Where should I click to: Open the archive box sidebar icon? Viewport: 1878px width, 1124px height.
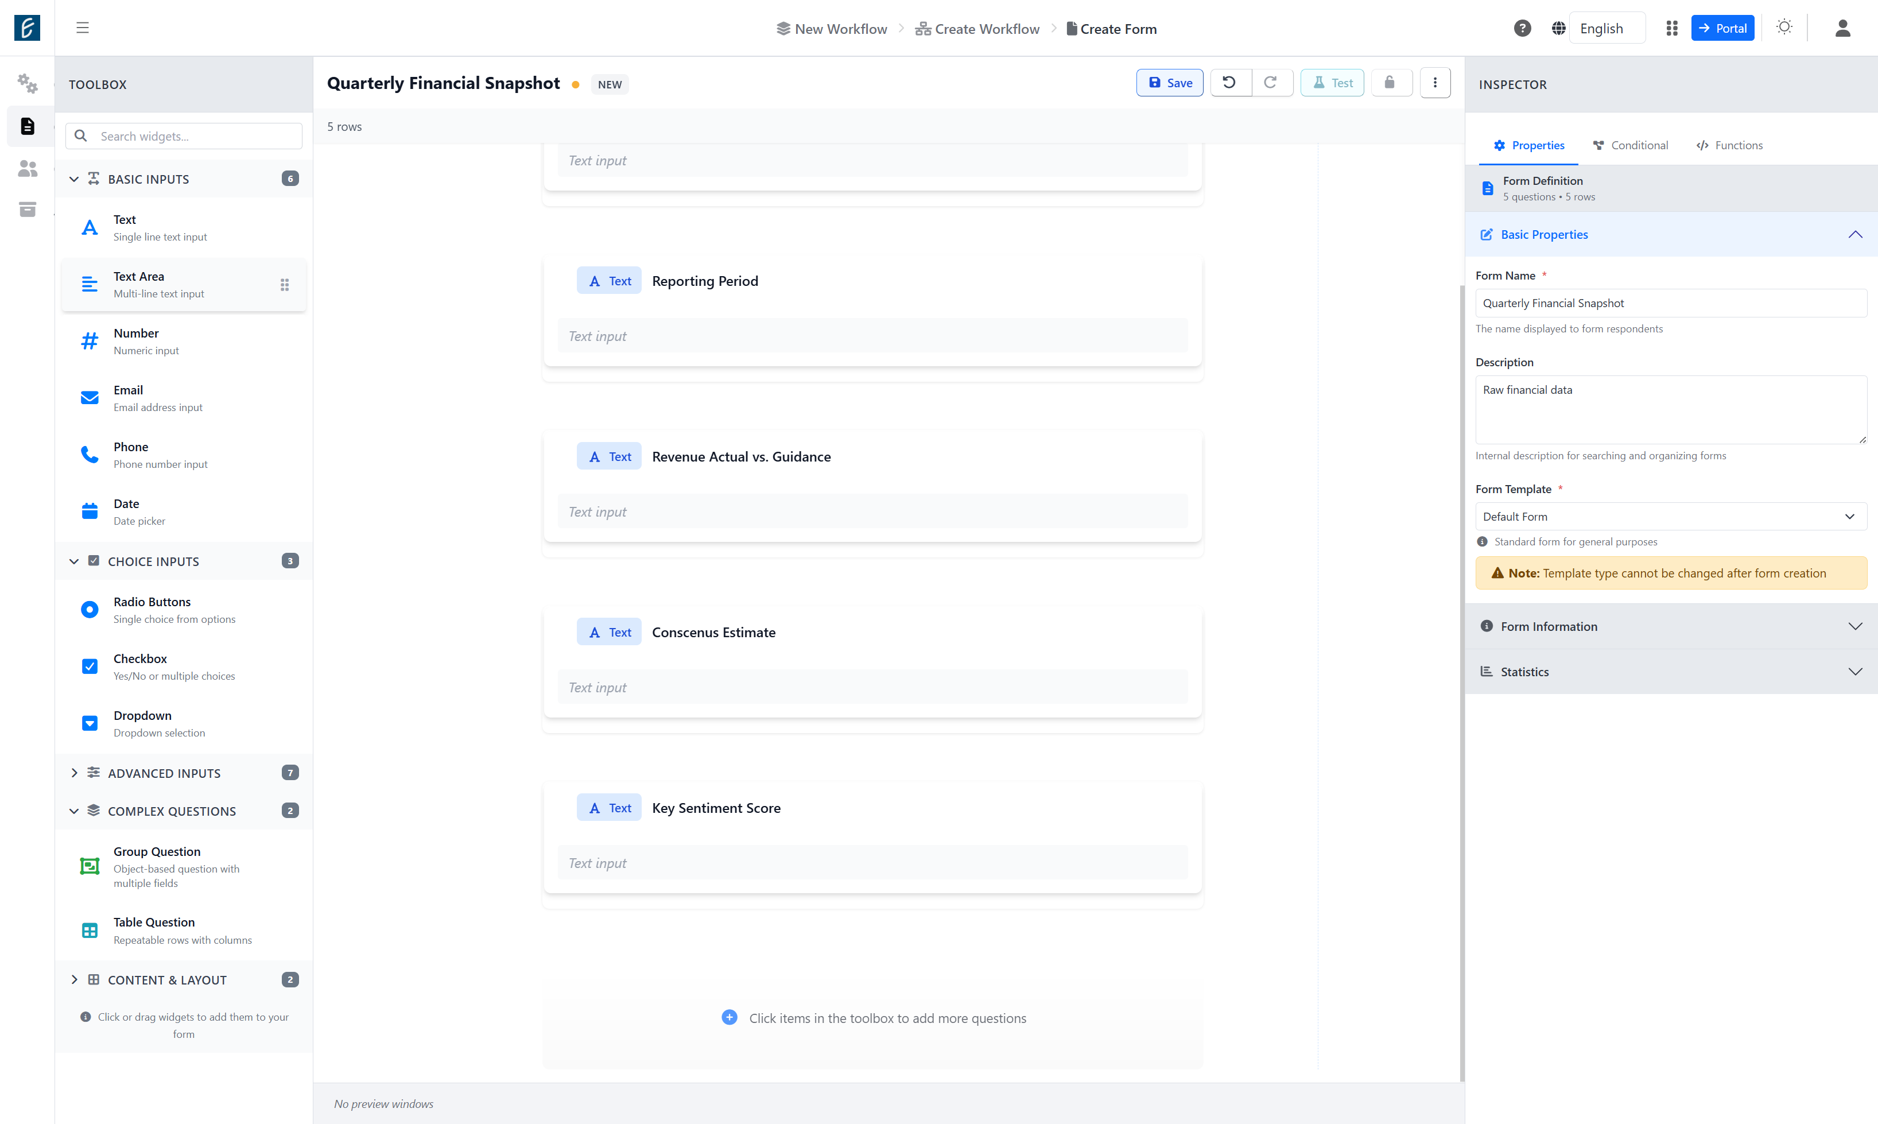[x=27, y=210]
